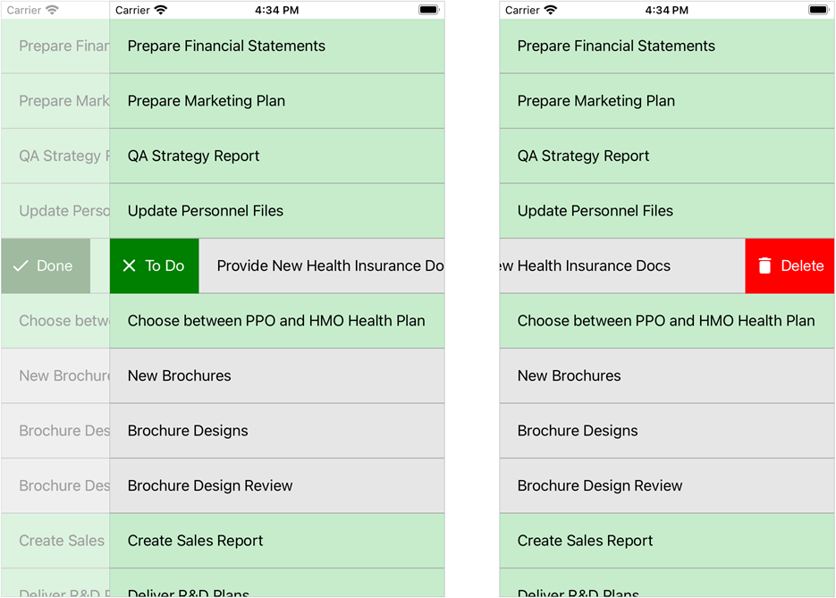Select Prepare Financial Statements in the rightmost list
Viewport: 836px width, 598px height.
tap(616, 46)
